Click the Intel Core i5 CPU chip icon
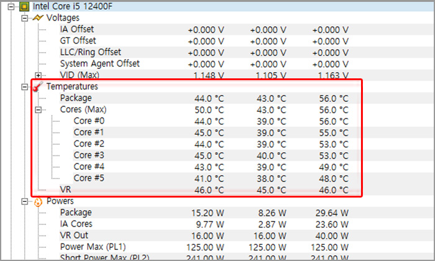The height and width of the screenshot is (261, 435). click(24, 6)
